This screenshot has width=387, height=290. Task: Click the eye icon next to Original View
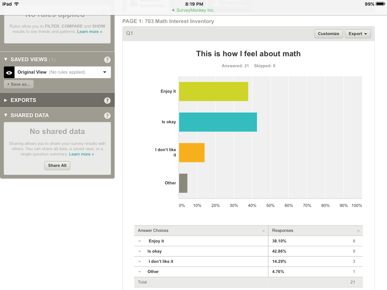[x=9, y=72]
